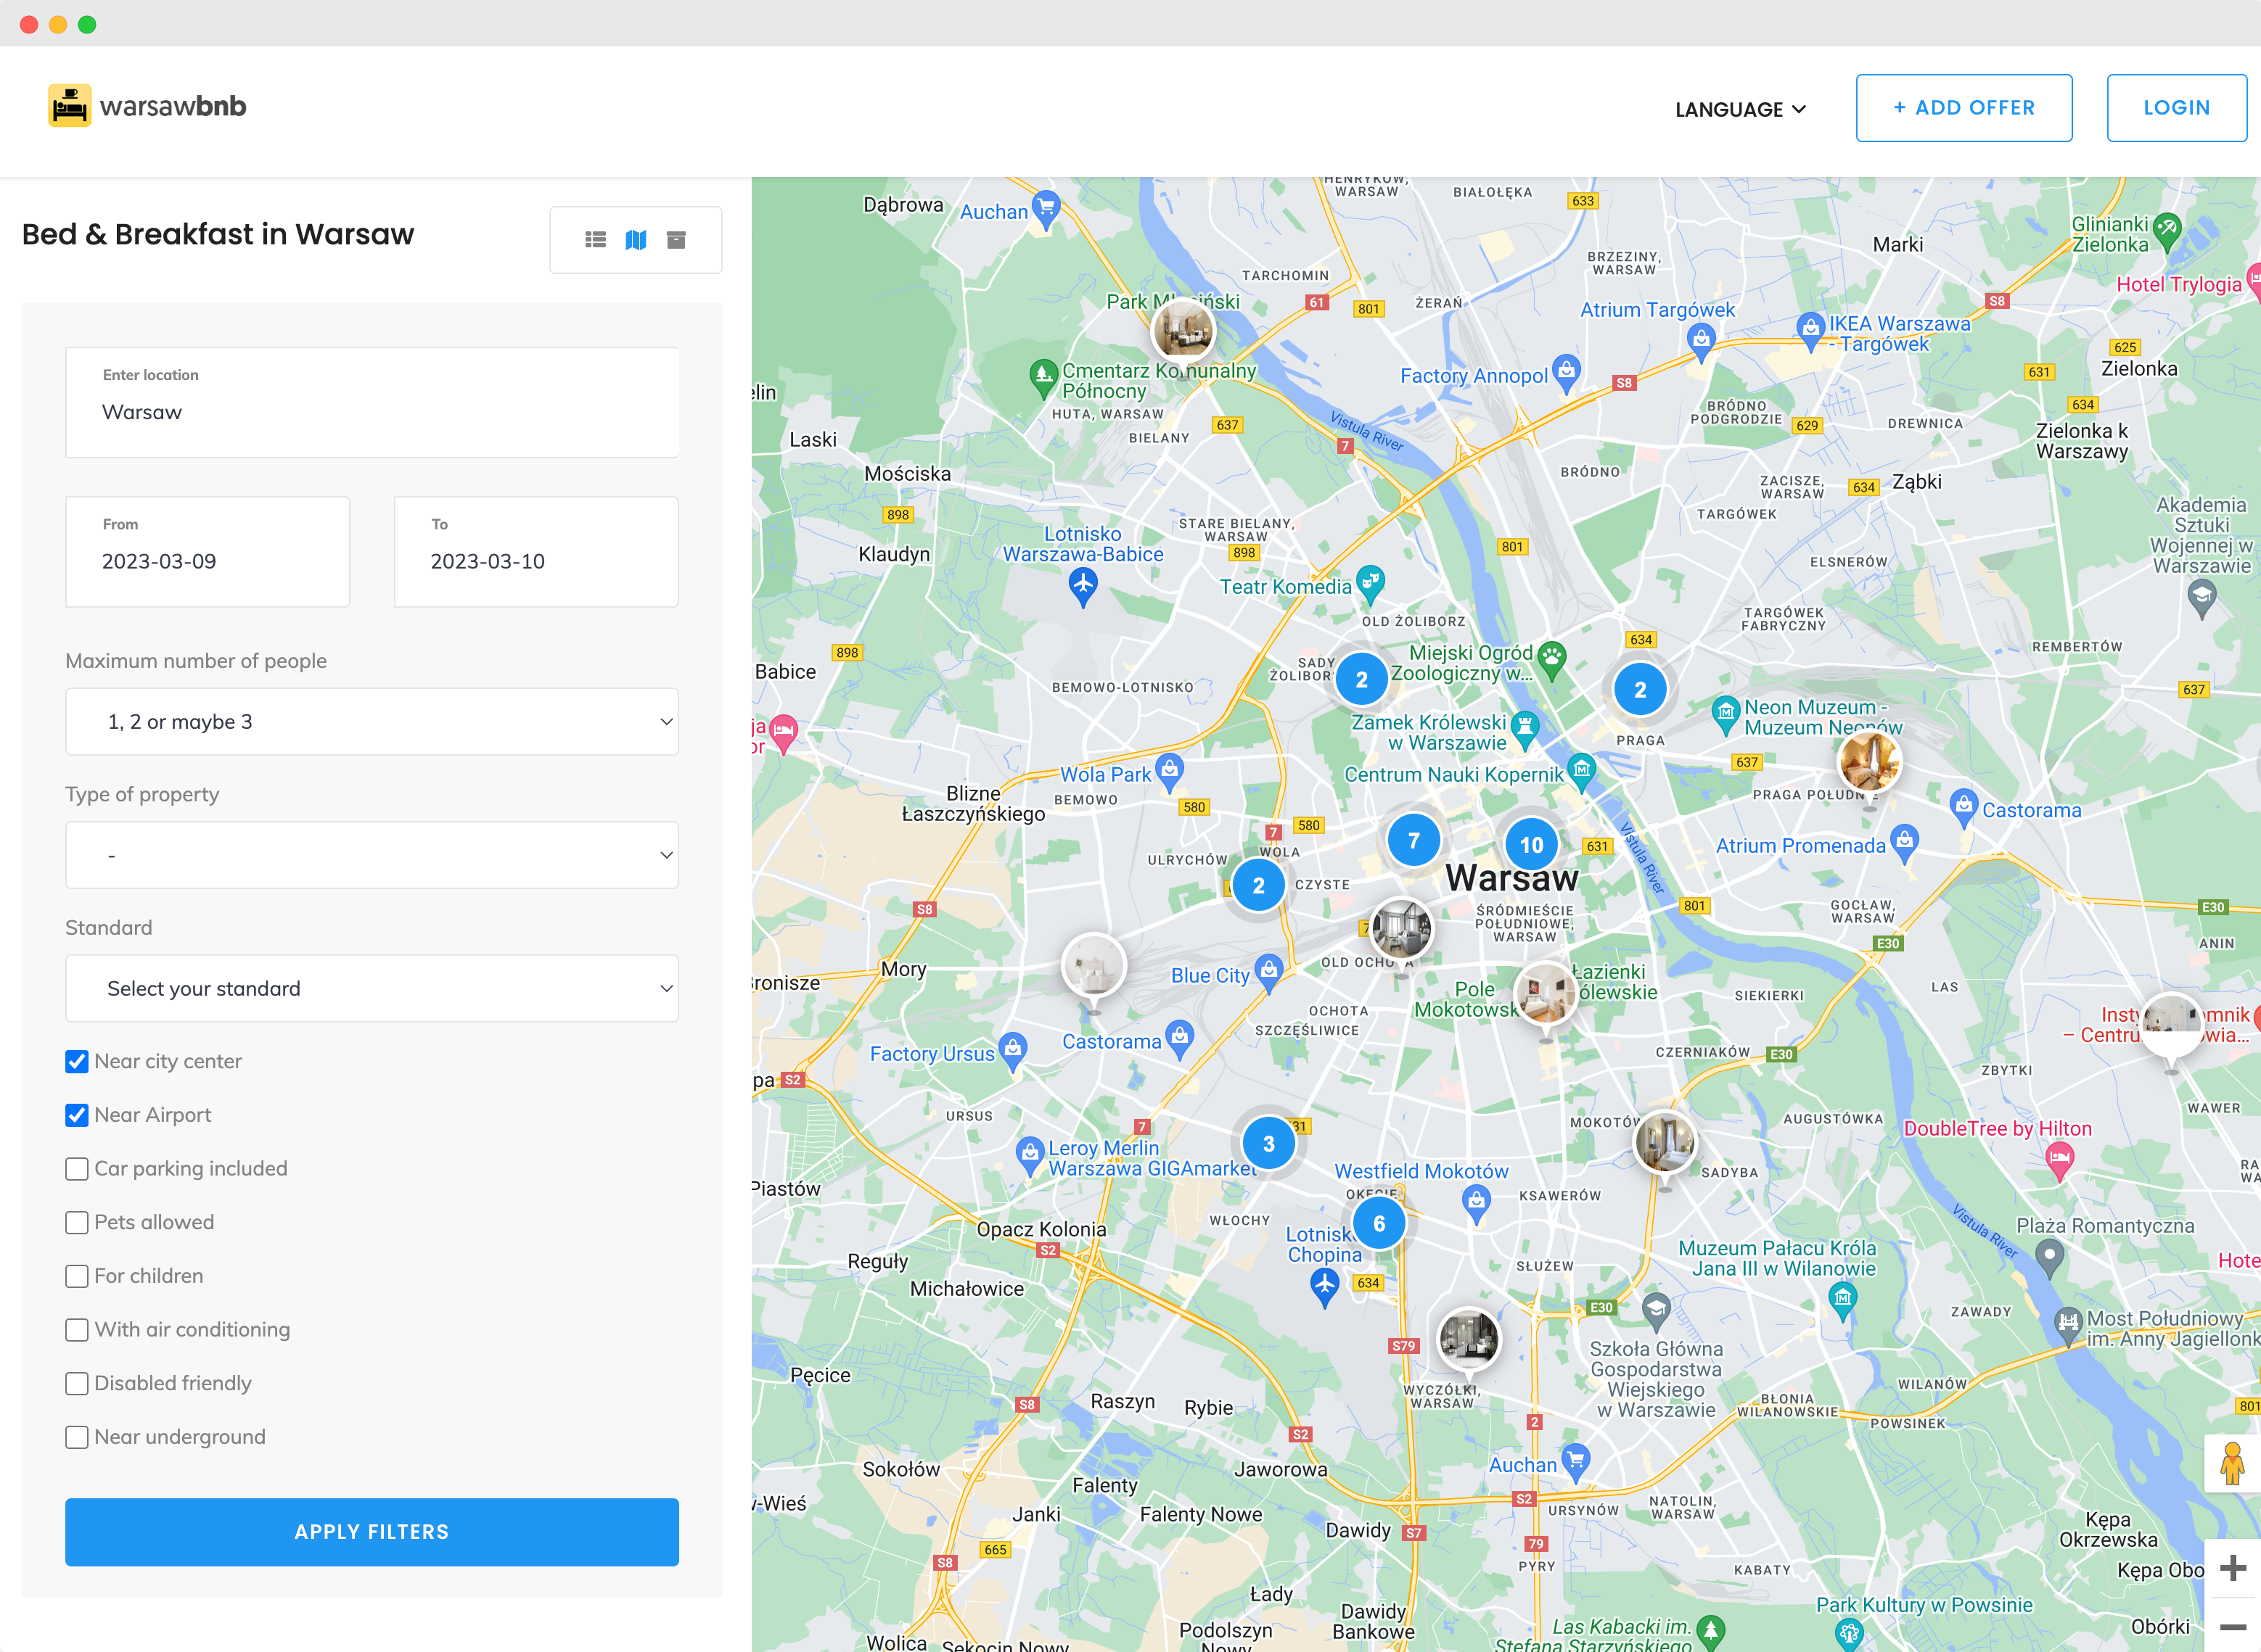Click the cluster marker showing 7
Image resolution: width=2261 pixels, height=1652 pixels.
coord(1413,841)
